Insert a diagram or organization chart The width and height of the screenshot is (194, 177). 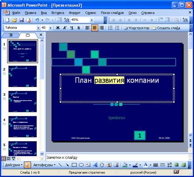tap(102, 165)
